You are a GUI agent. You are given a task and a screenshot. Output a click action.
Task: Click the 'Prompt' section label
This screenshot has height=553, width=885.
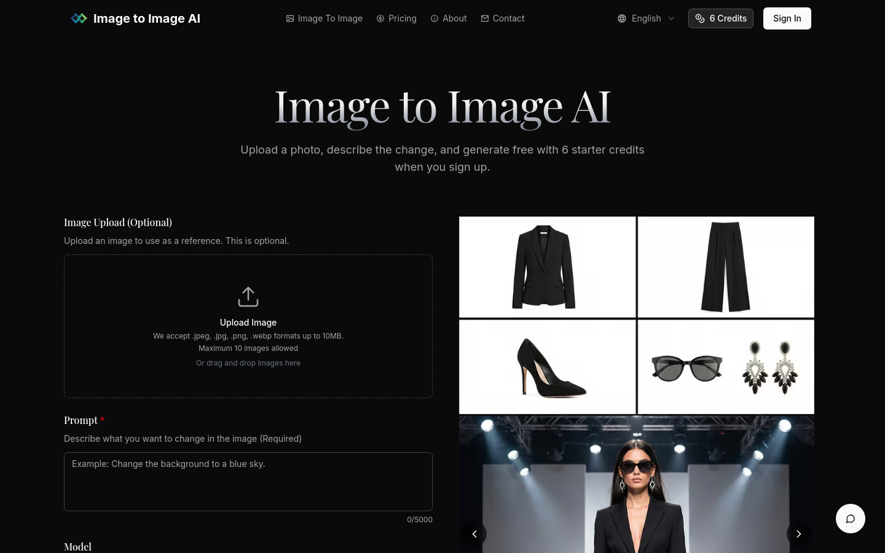tap(81, 420)
